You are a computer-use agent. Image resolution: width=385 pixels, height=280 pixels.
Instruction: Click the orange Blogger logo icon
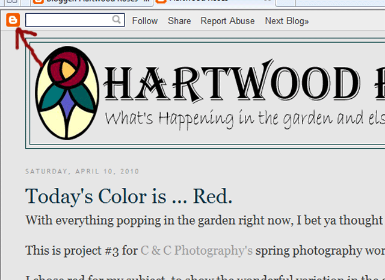click(13, 20)
